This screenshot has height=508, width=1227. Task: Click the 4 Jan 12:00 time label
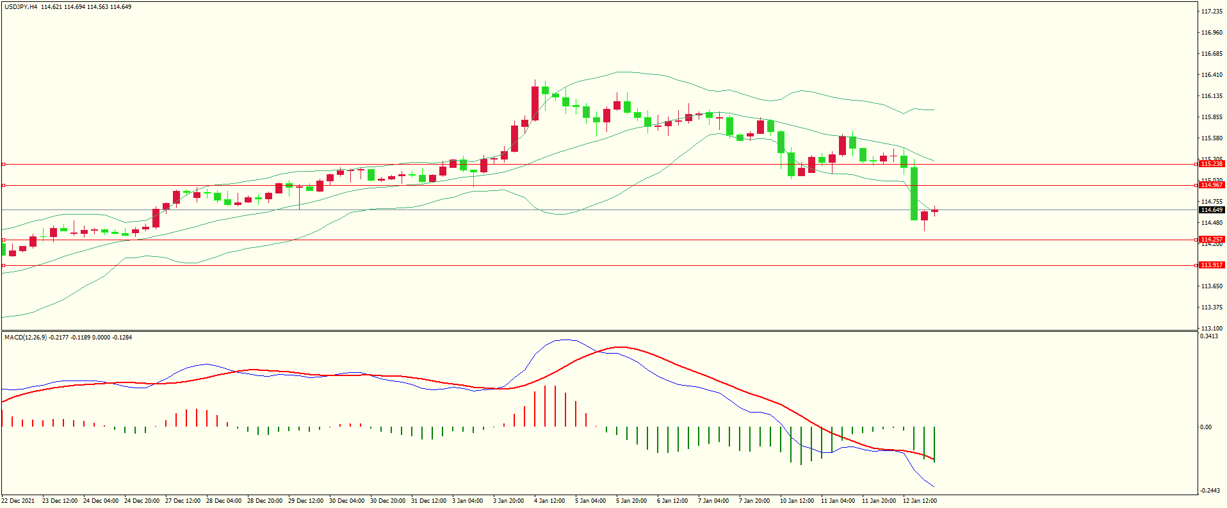[x=549, y=501]
